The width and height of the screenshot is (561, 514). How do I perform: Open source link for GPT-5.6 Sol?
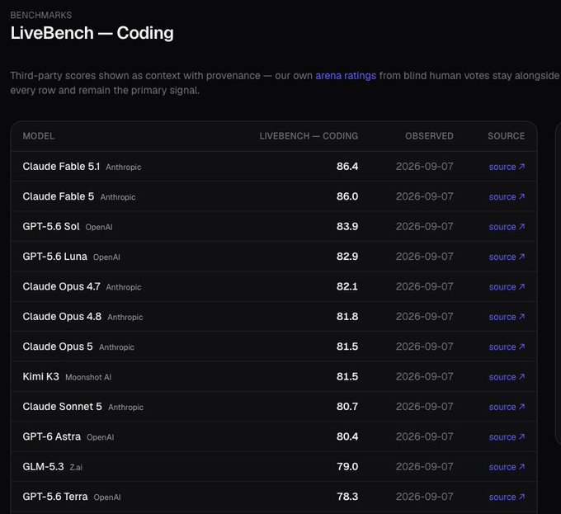point(507,227)
